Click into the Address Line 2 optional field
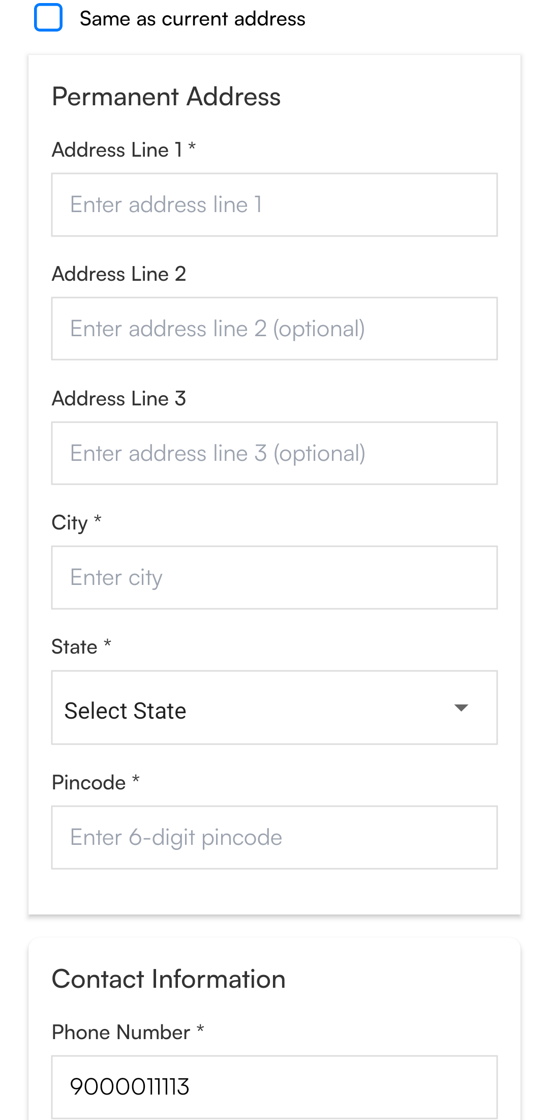Image resolution: width=549 pixels, height=1120 pixels. click(274, 329)
